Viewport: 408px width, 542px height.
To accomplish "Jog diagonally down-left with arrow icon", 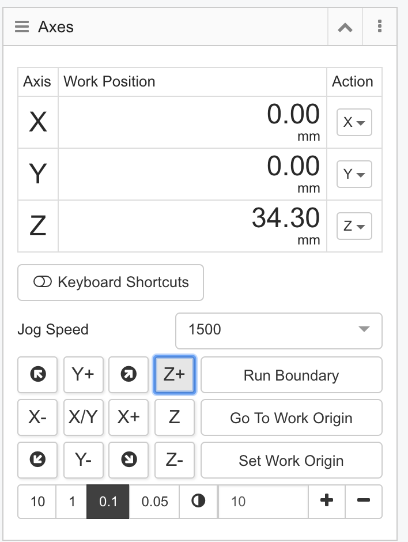I will coord(37,460).
